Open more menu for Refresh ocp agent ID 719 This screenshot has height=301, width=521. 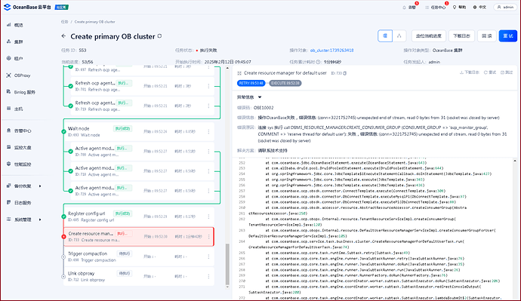click(208, 106)
